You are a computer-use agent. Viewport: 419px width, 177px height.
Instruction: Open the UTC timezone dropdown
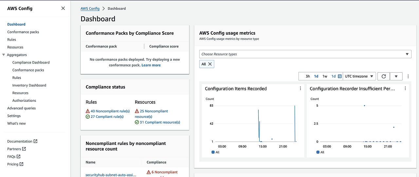point(359,76)
